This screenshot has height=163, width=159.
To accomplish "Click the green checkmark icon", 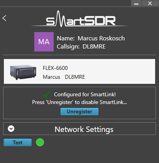I will tap(47, 94).
